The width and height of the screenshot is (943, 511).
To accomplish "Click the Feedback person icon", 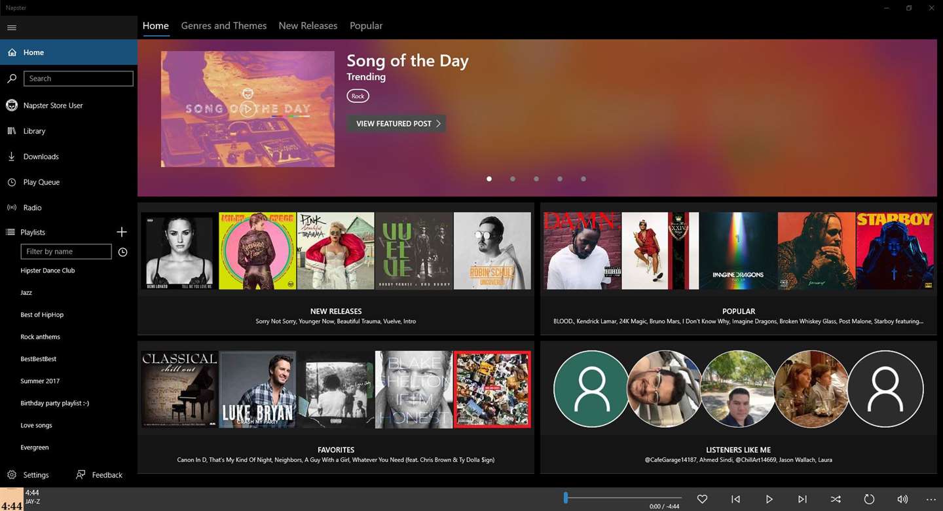I will click(81, 474).
